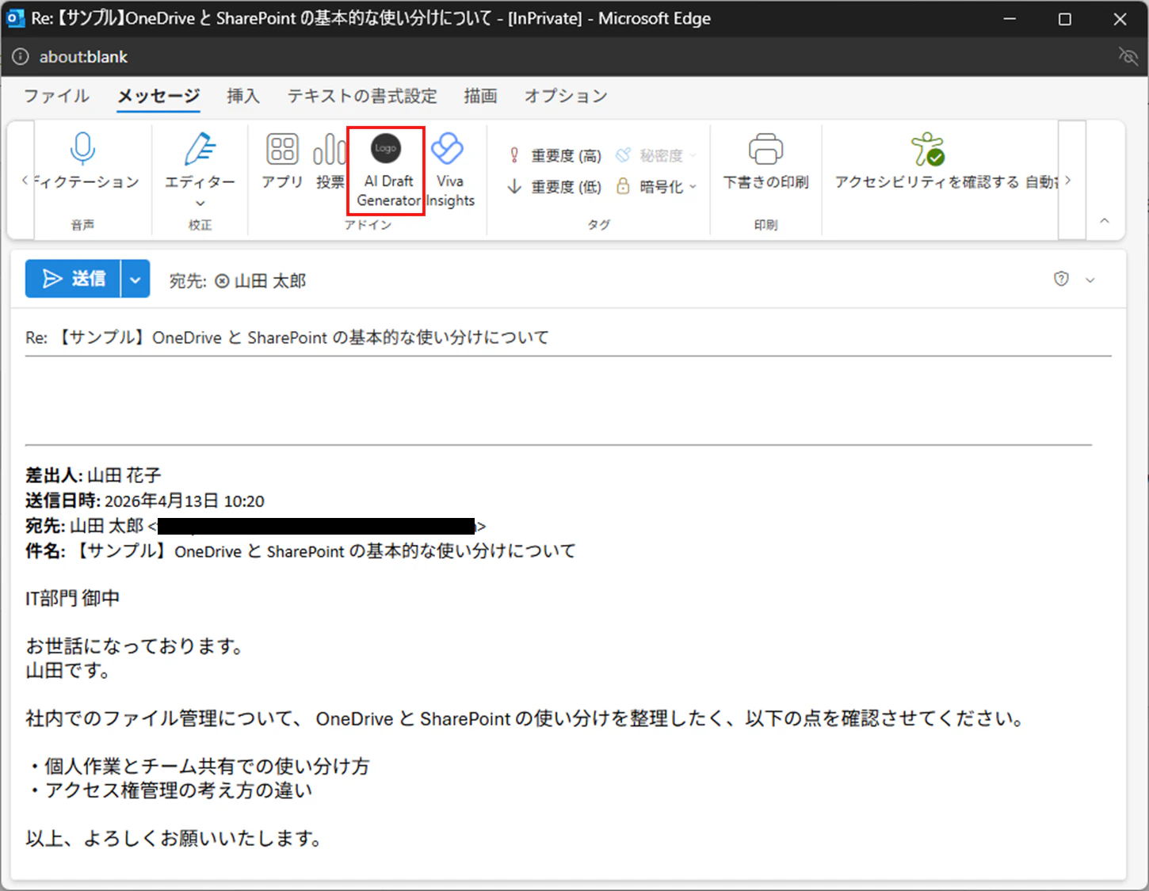Click the bullet アクセス権管理の考え方の違い
This screenshot has width=1149, height=891.
point(170,790)
